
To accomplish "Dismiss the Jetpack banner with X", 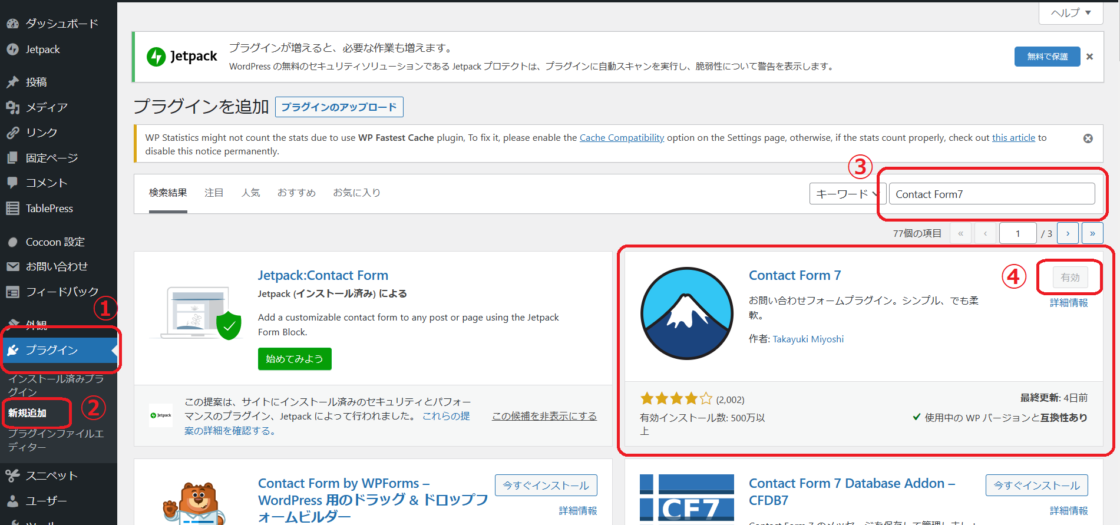I will pyautogui.click(x=1089, y=57).
